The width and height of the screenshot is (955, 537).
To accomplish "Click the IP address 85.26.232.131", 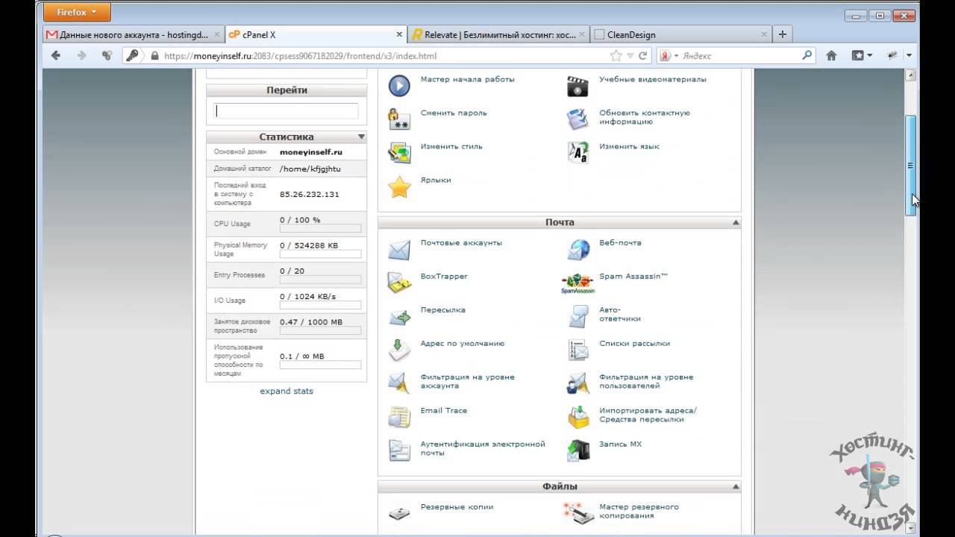I will (310, 194).
